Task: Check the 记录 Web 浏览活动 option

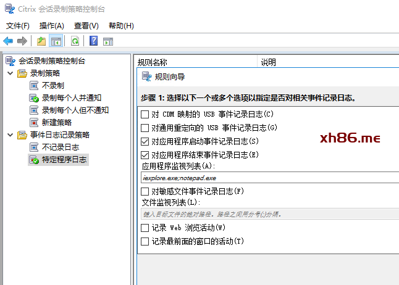Action: (x=145, y=228)
